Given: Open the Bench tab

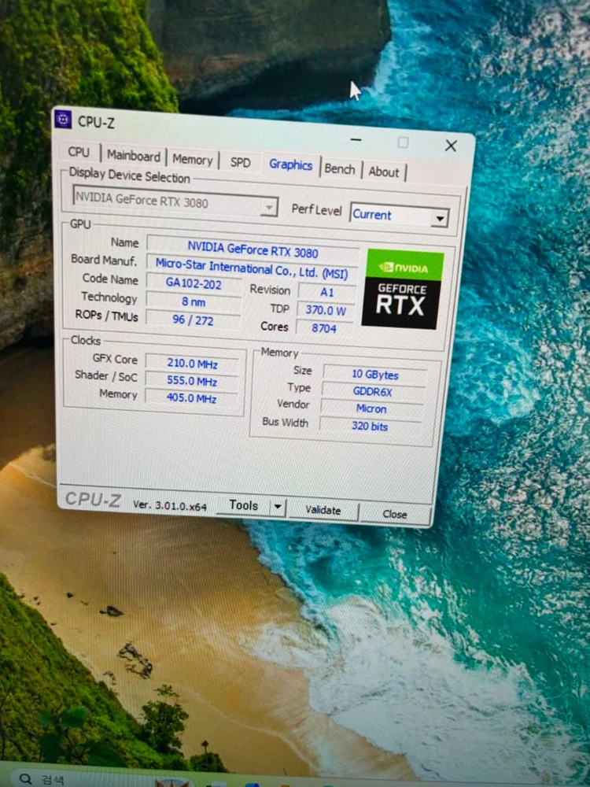Looking at the screenshot, I should tap(340, 169).
